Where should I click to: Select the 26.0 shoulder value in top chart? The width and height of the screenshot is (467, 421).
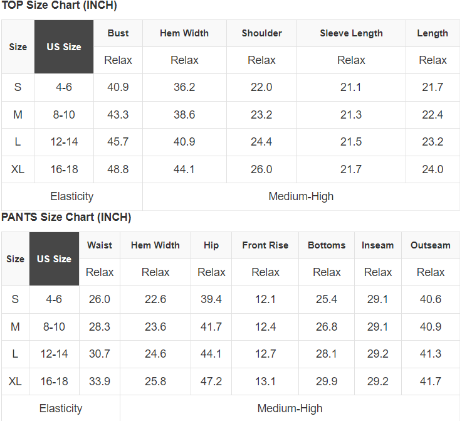[261, 169]
